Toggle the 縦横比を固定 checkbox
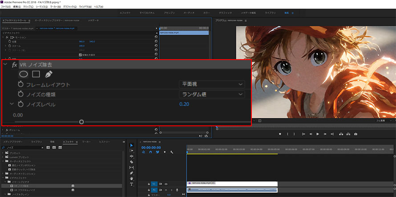 pos(80,54)
